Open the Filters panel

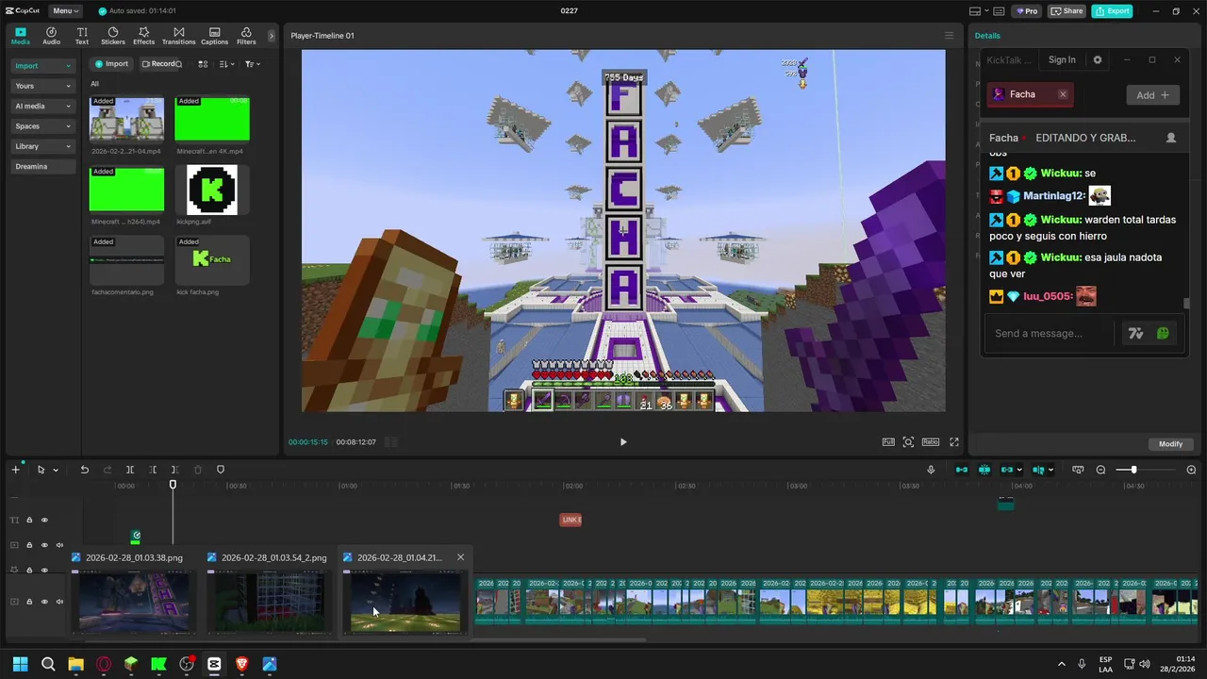click(x=246, y=36)
